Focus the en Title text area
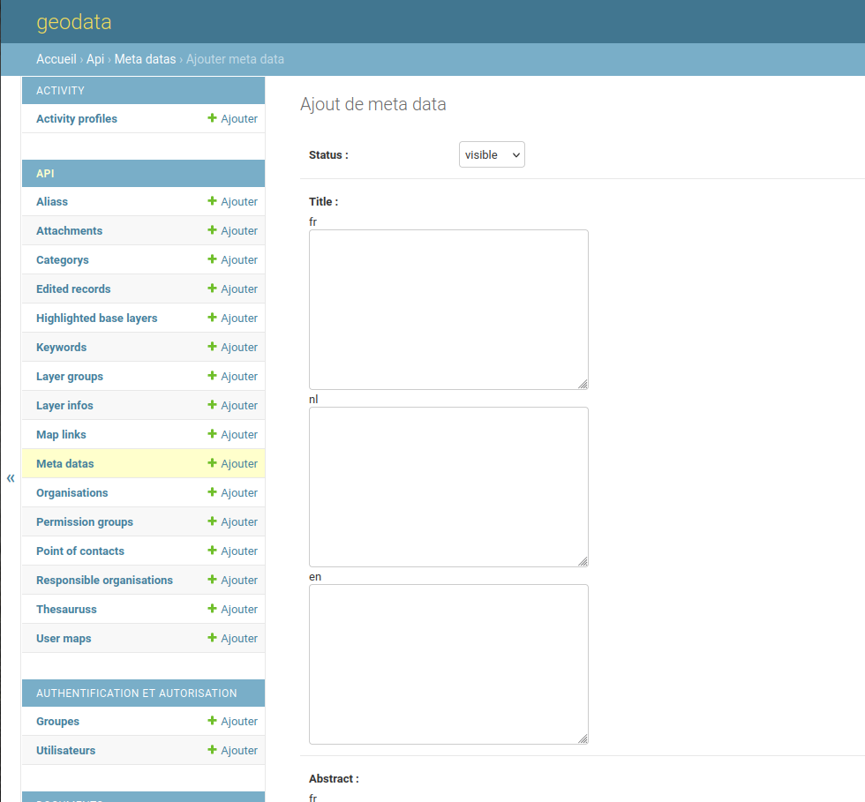The height and width of the screenshot is (802, 865). pos(448,663)
